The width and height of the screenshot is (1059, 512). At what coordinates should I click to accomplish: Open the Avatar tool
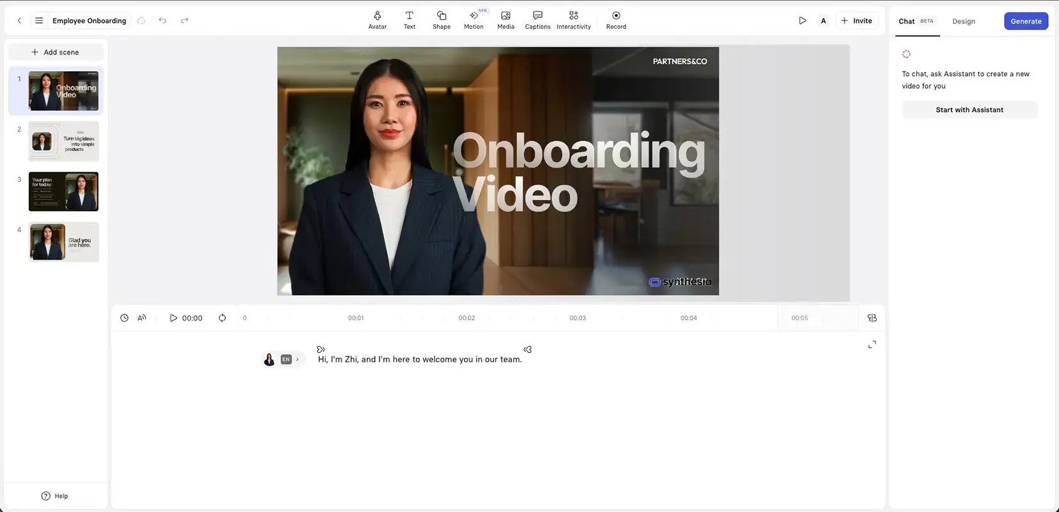point(378,20)
